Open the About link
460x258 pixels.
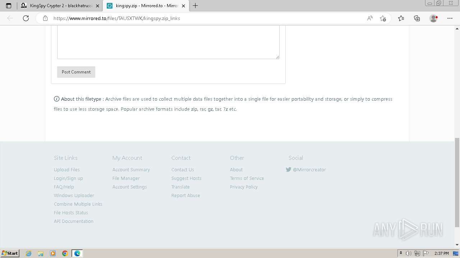(236, 169)
